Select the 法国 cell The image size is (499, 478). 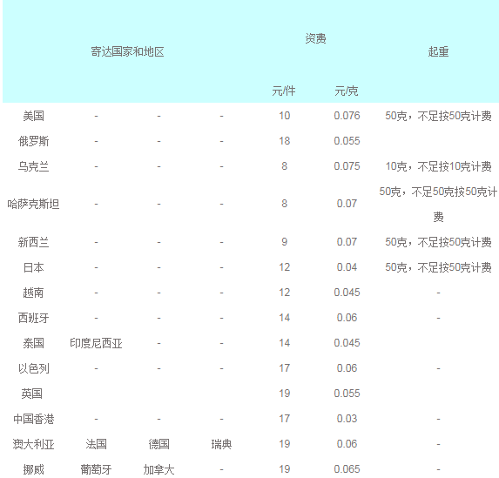click(96, 444)
